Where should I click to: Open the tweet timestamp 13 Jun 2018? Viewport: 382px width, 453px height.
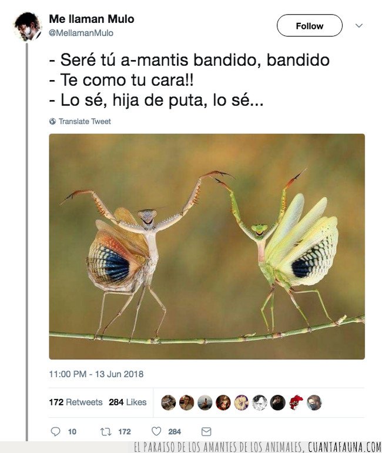pos(96,374)
